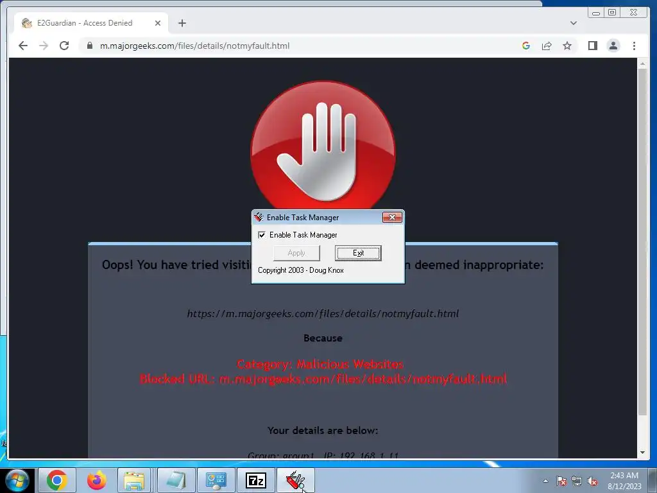Viewport: 657px width, 493px height.
Task: Select E2Guardian - Access Denied tab
Action: click(91, 23)
